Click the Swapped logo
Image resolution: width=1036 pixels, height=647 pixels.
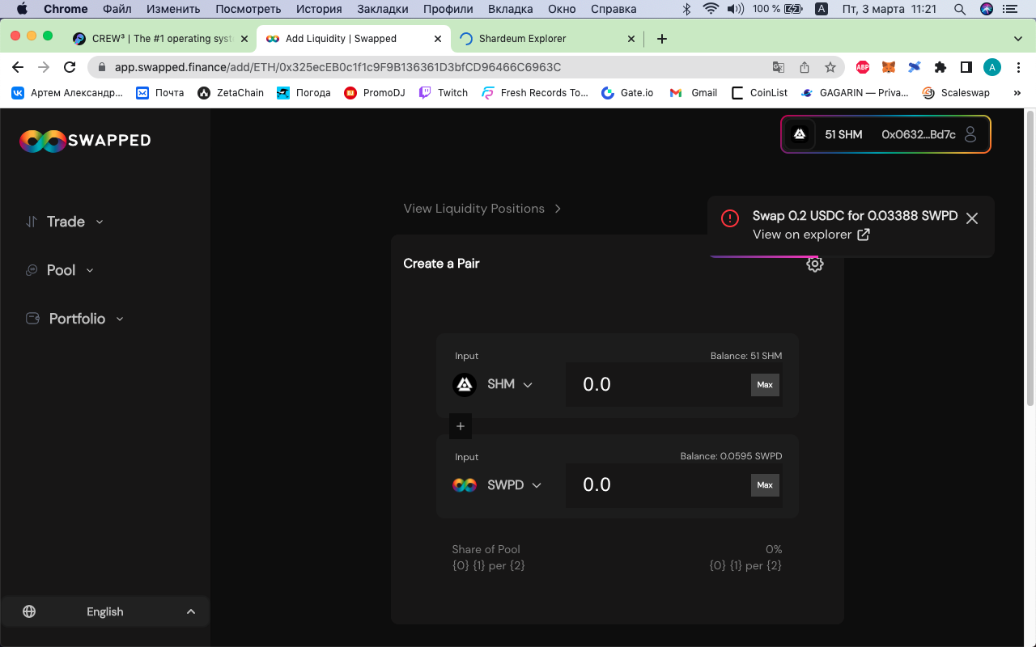85,141
